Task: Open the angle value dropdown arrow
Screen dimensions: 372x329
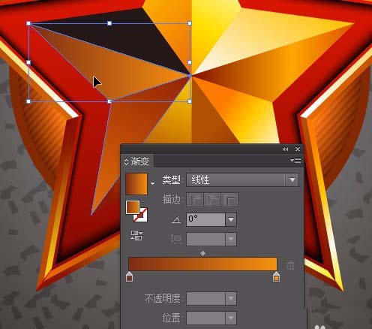Action: [231, 219]
